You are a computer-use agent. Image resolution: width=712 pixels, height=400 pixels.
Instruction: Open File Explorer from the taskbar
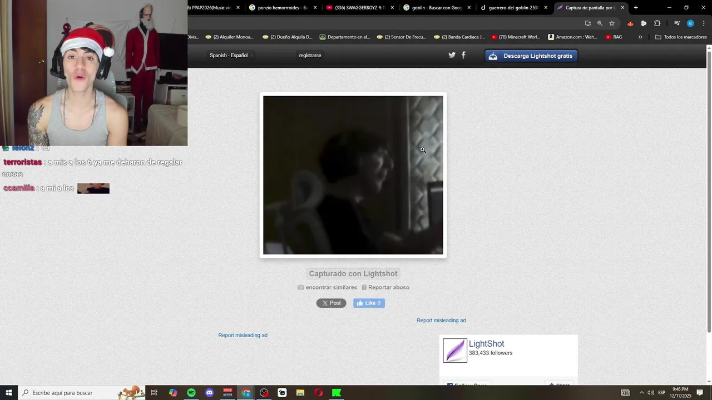pyautogui.click(x=300, y=393)
